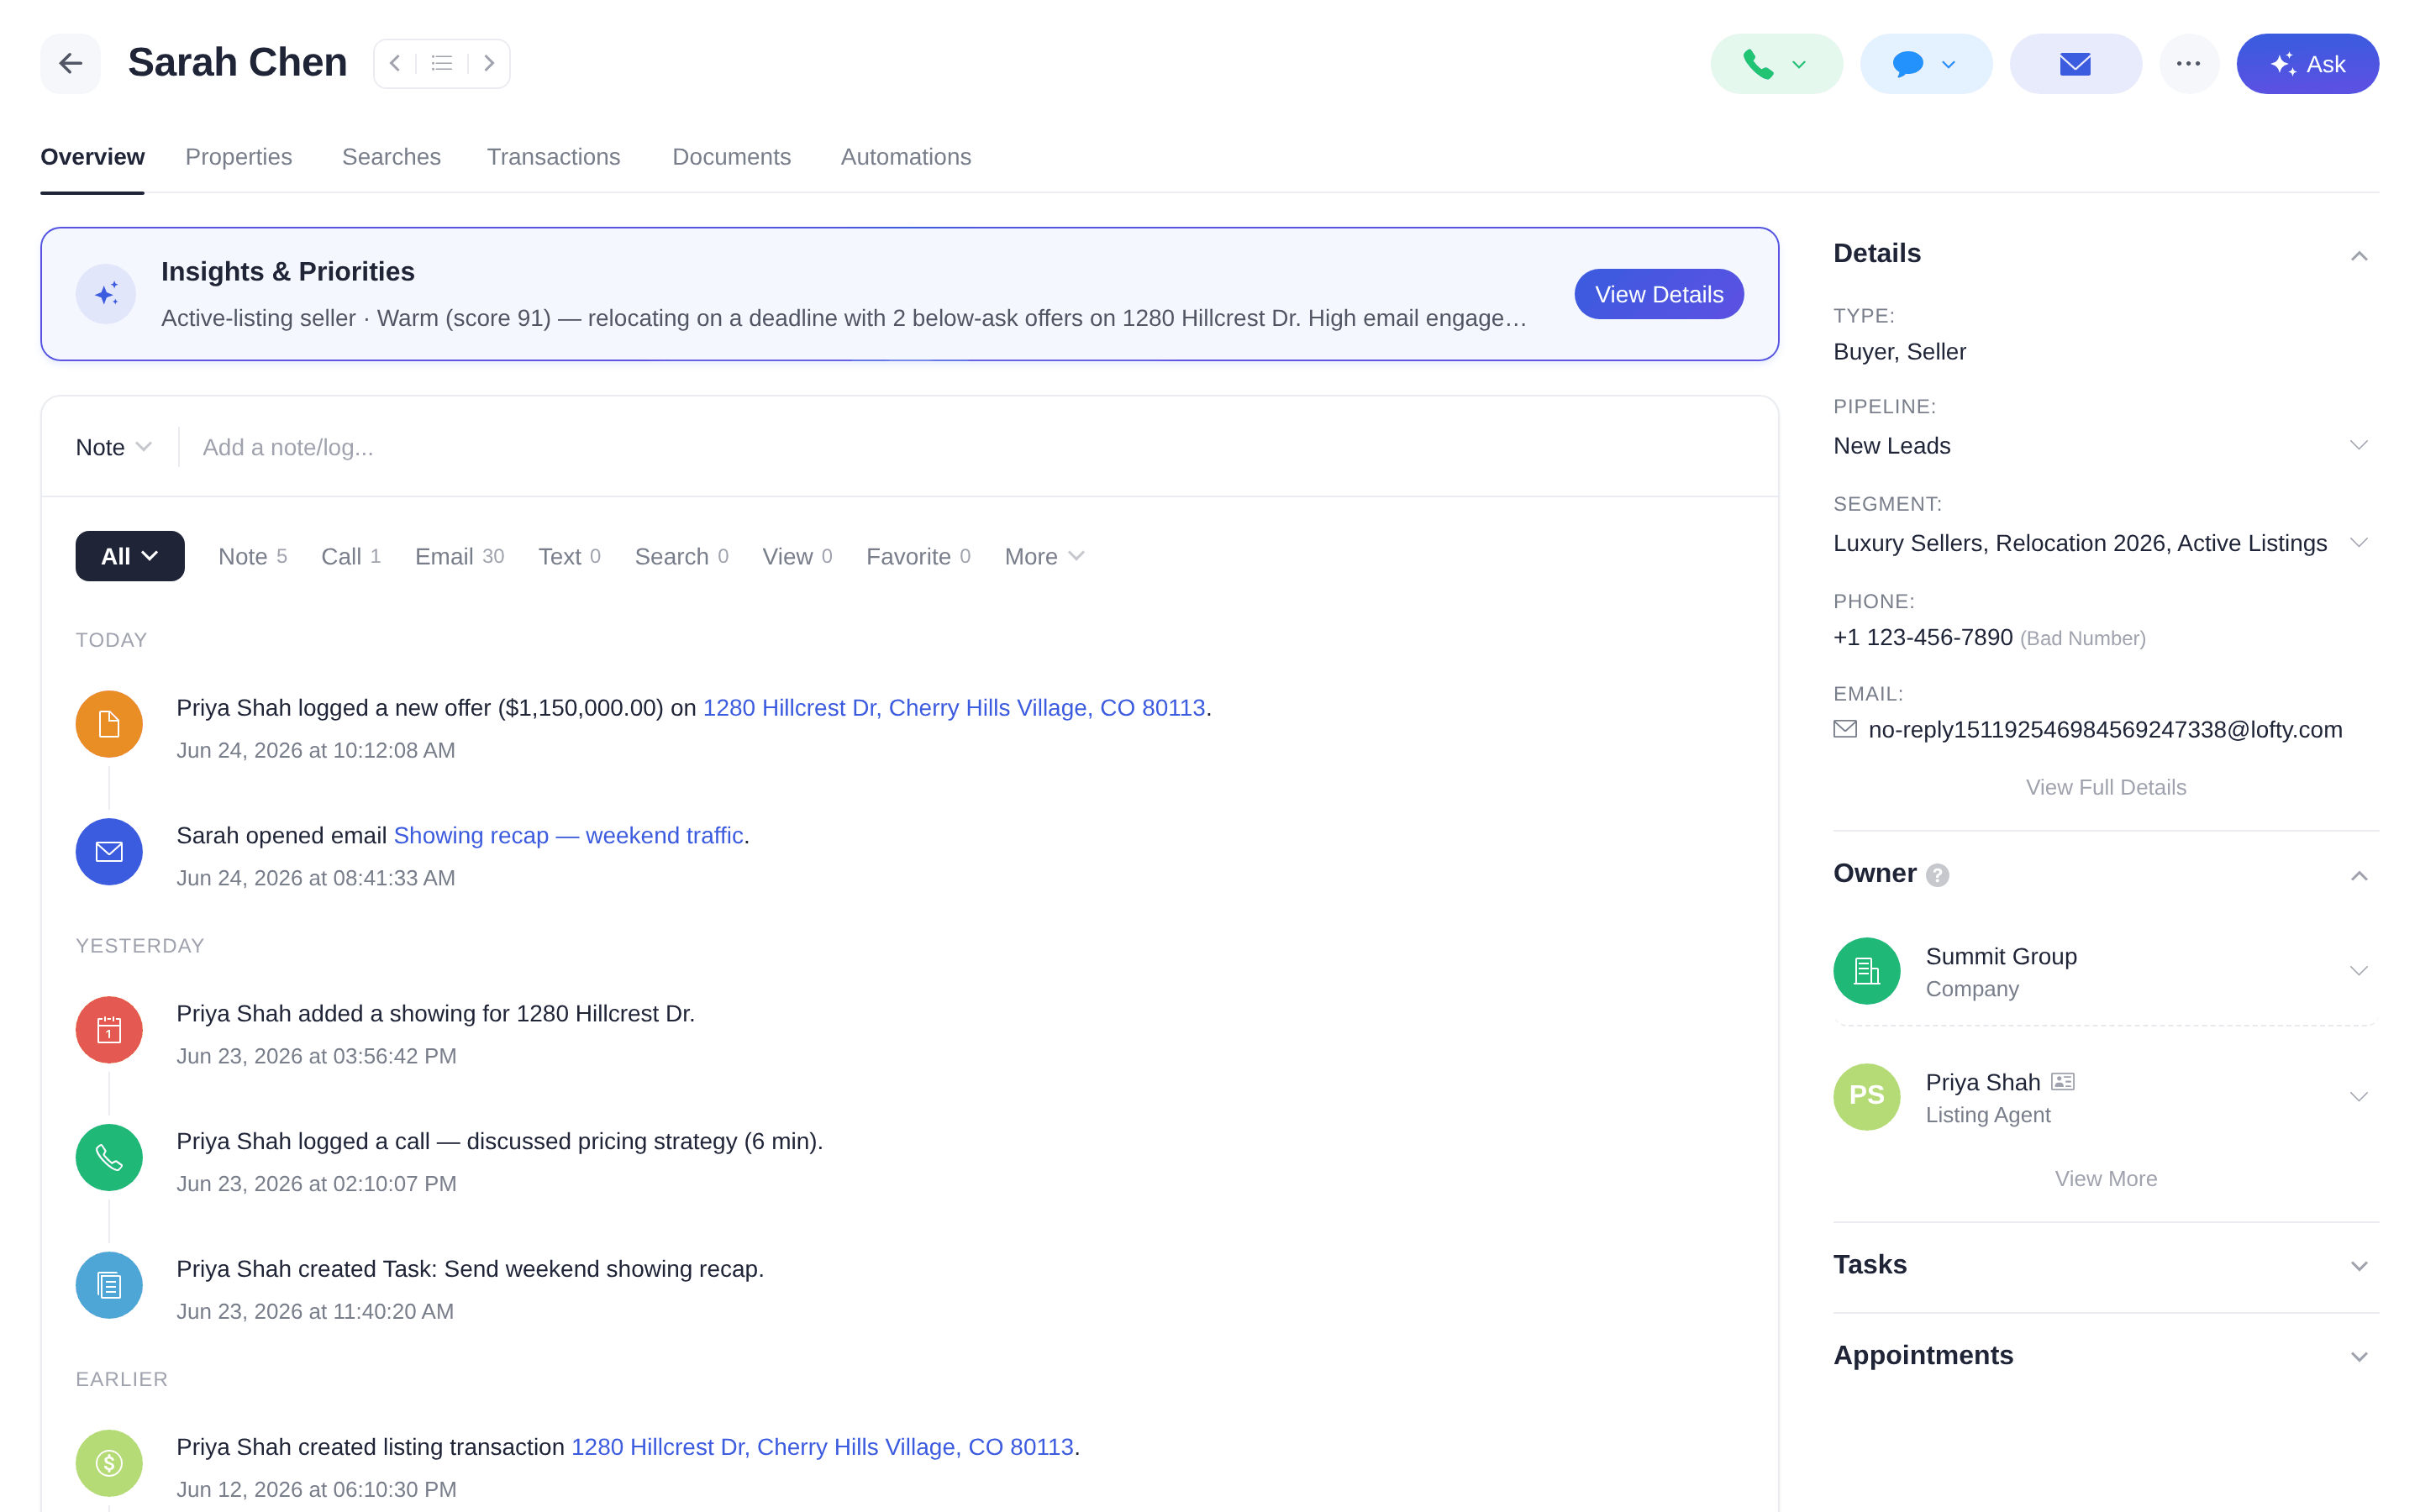Viewport: 2420px width, 1512px height.
Task: Go to previous lead with left chevron
Action: 395,64
